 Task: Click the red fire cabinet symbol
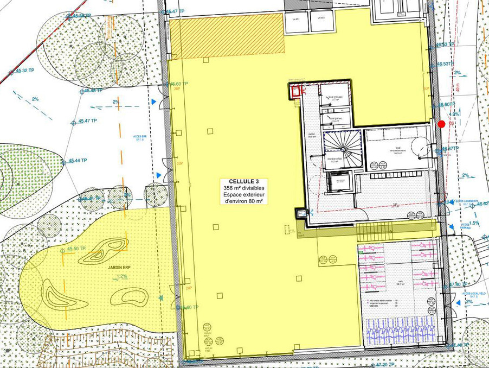click(x=296, y=92)
